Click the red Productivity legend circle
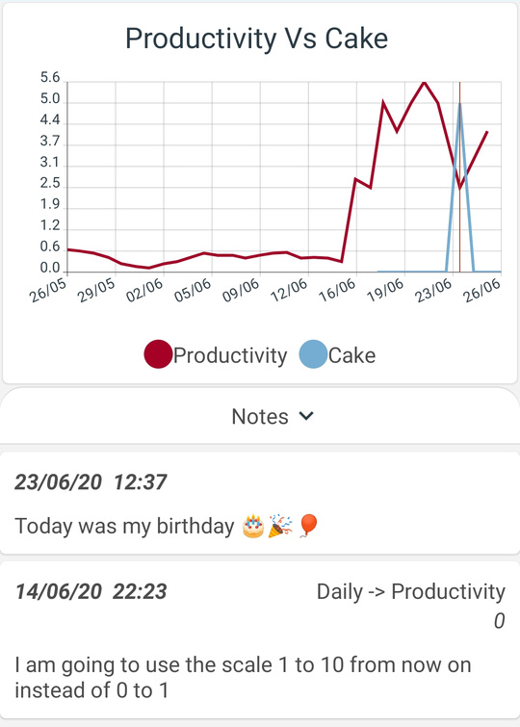 click(x=158, y=354)
